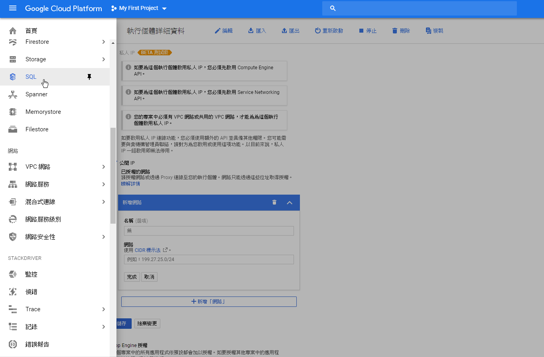Click the sidebar scrollbar thumb
The width and height of the screenshot is (544, 357).
(x=113, y=176)
